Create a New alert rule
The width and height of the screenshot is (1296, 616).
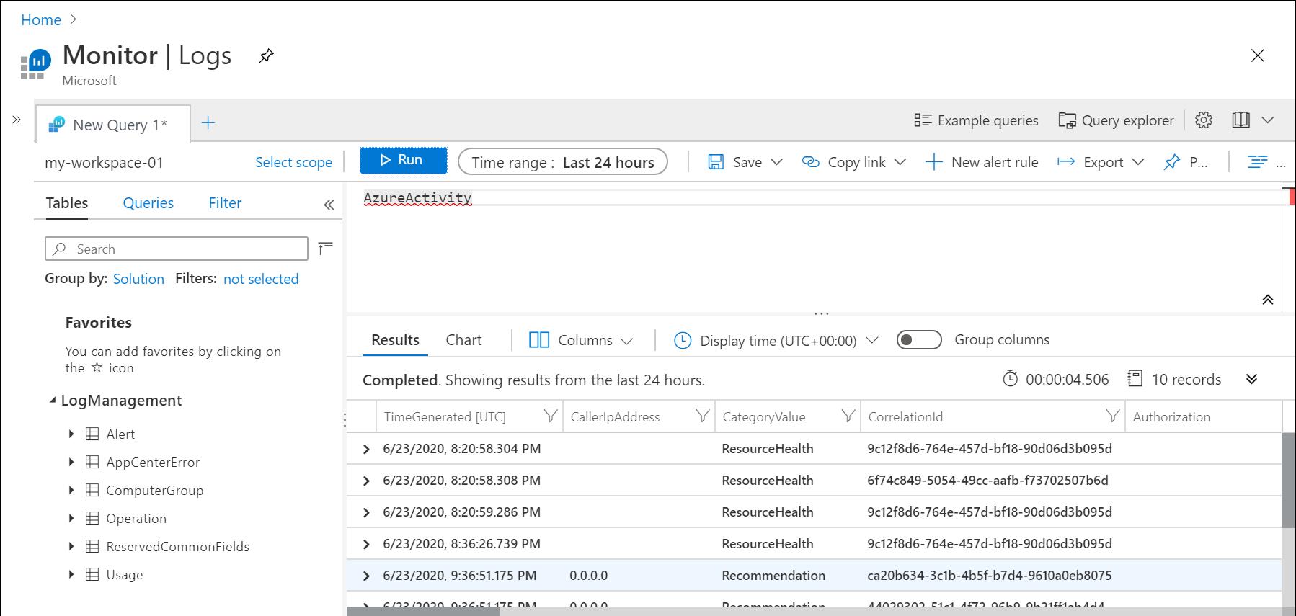point(982,162)
